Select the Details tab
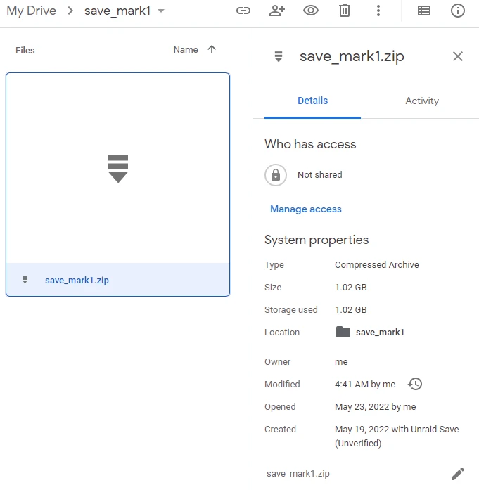This screenshot has height=490, width=479. [x=312, y=101]
